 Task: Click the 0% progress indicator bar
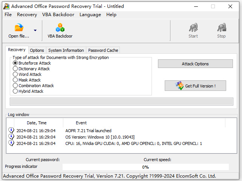click(x=146, y=167)
